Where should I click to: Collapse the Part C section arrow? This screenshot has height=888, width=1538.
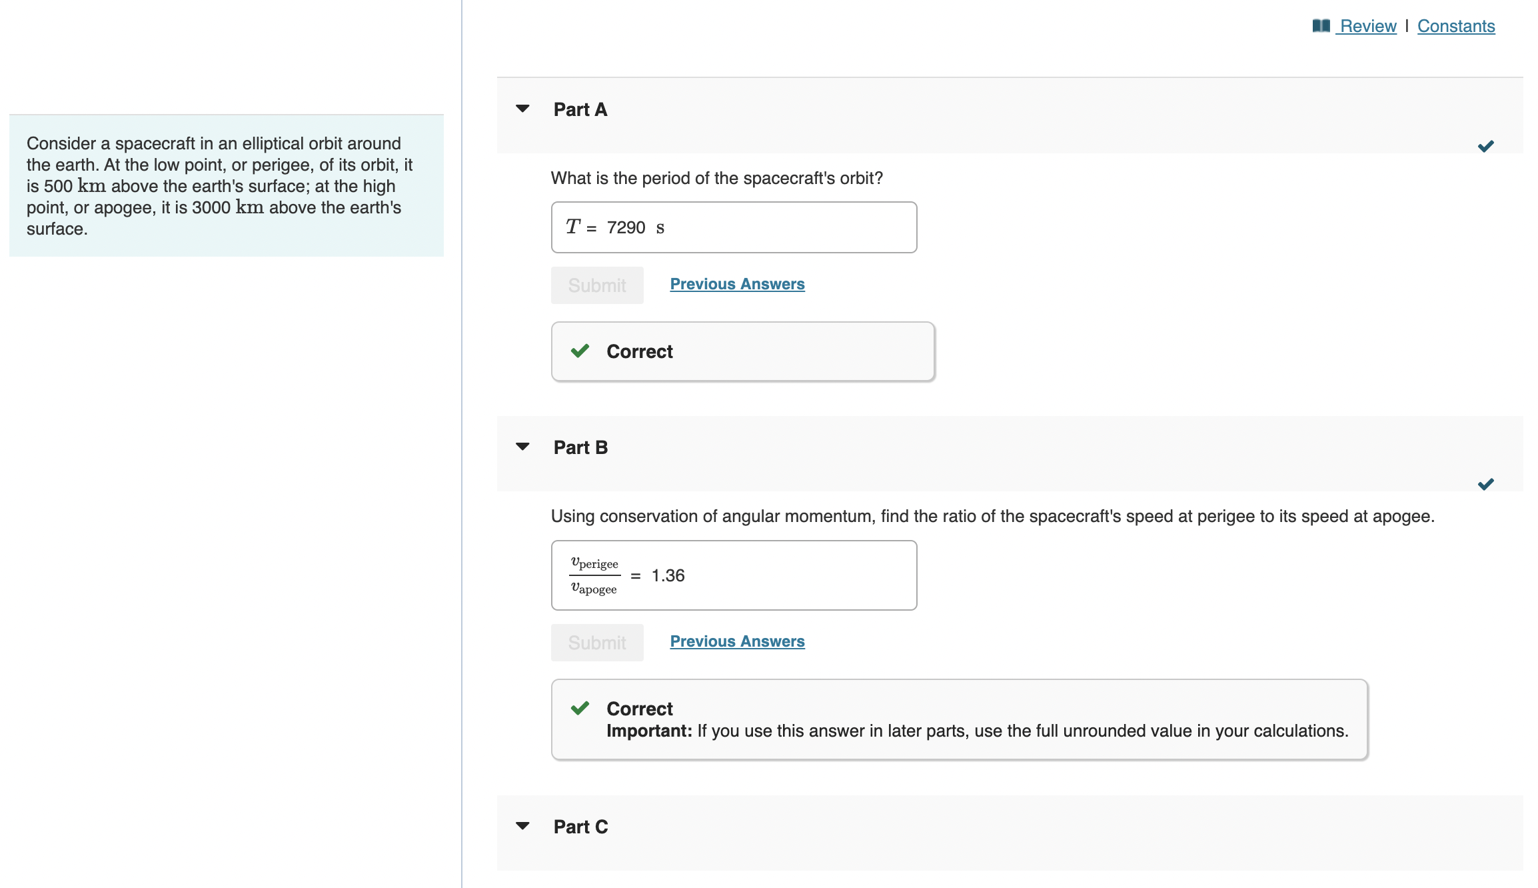pos(523,826)
